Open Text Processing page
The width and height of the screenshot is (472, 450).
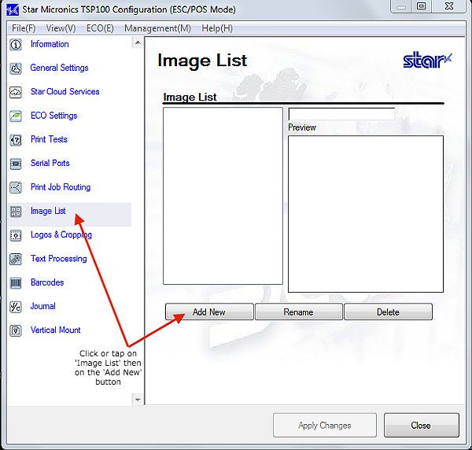click(59, 259)
